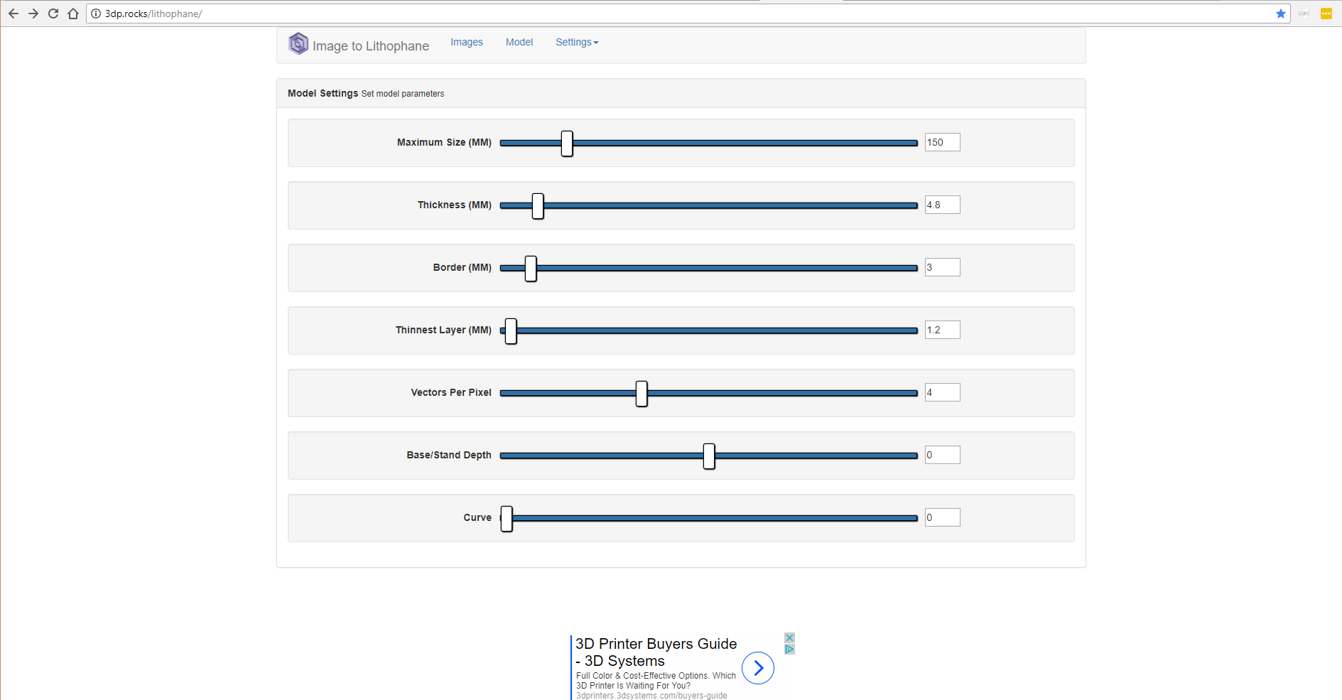Screen dimensions: 1342x700
Task: Click the bookmark star in address bar
Action: (1281, 14)
